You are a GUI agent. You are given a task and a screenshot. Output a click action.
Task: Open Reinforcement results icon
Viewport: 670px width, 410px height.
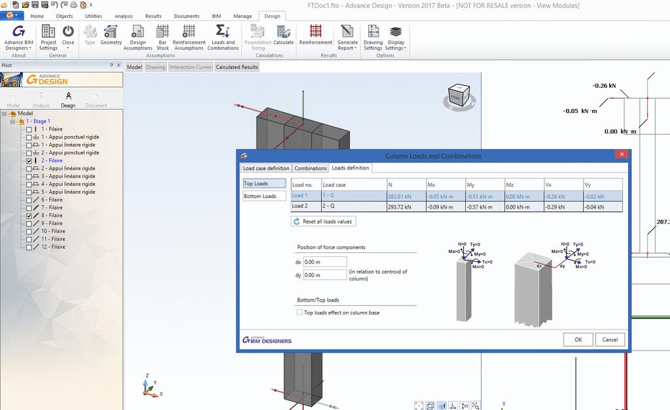(x=316, y=31)
